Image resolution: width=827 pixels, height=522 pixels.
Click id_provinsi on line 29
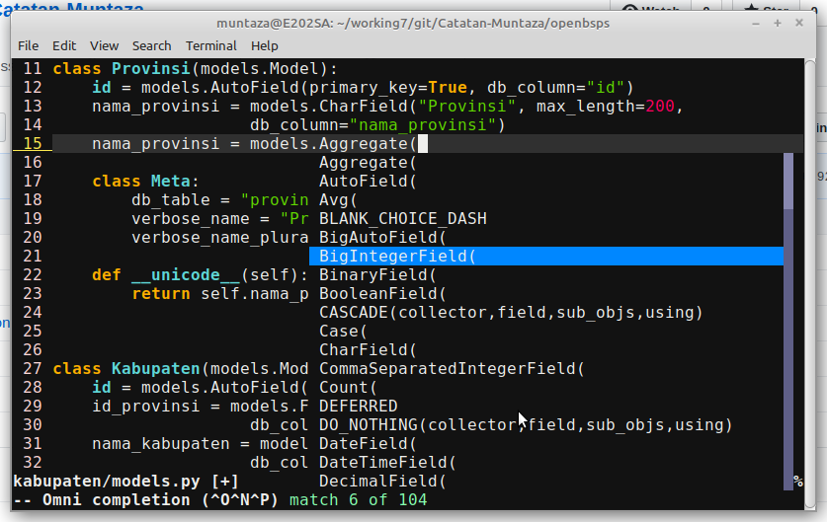tap(146, 407)
